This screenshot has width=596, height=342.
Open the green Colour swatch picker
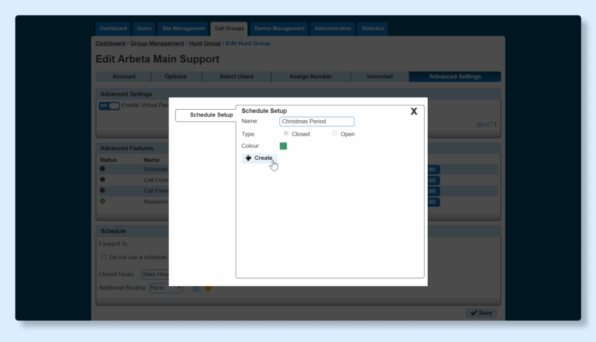point(283,146)
